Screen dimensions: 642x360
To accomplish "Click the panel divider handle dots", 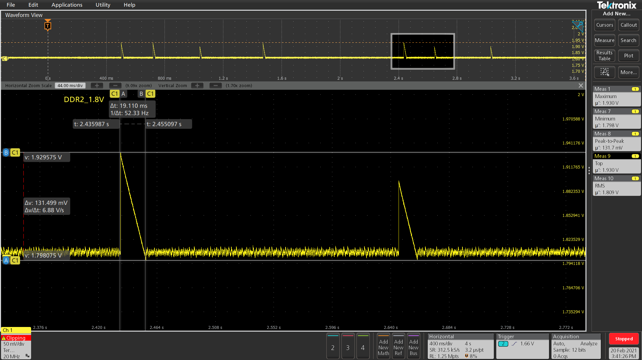I will pos(589,171).
